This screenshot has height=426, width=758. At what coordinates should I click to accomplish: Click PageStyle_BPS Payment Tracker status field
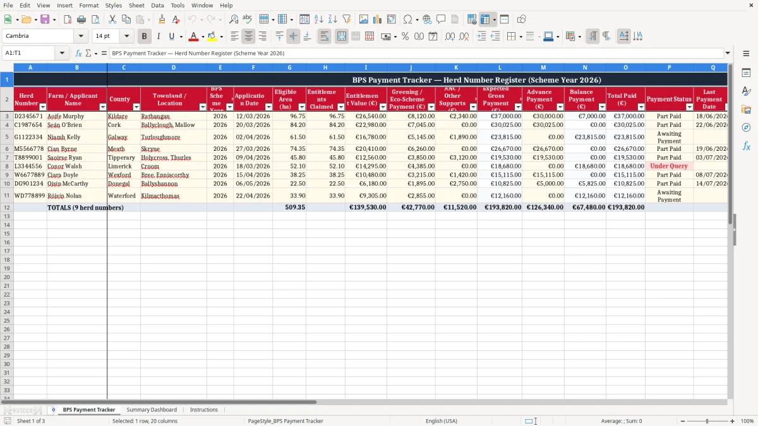click(286, 421)
